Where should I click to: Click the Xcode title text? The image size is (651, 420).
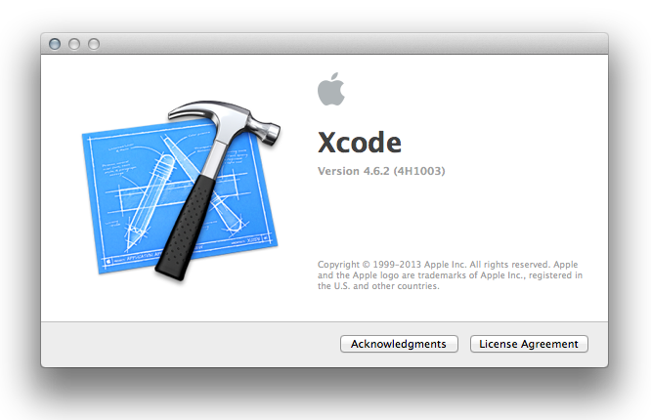click(360, 143)
